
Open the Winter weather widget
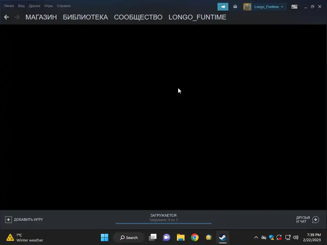[x=25, y=237]
